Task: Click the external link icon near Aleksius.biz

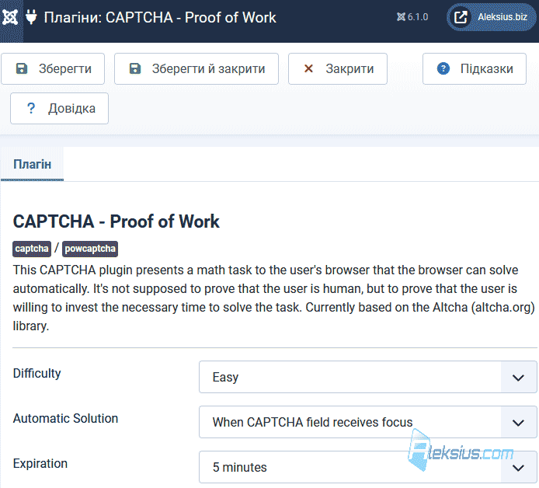Action: [461, 17]
